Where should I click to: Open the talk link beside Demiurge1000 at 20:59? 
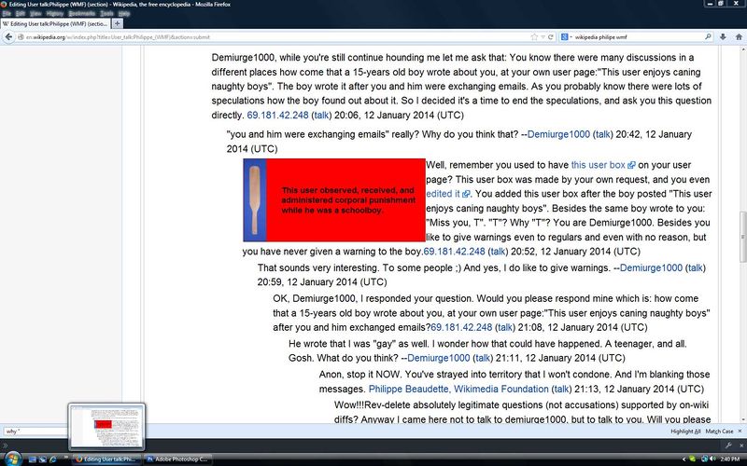[x=695, y=267]
